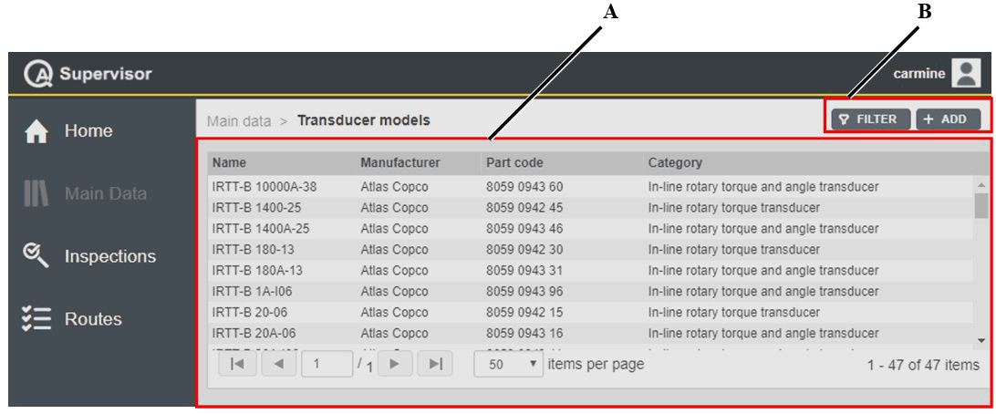Open Routes from the sidebar
This screenshot has width=996, height=414.
click(x=92, y=319)
